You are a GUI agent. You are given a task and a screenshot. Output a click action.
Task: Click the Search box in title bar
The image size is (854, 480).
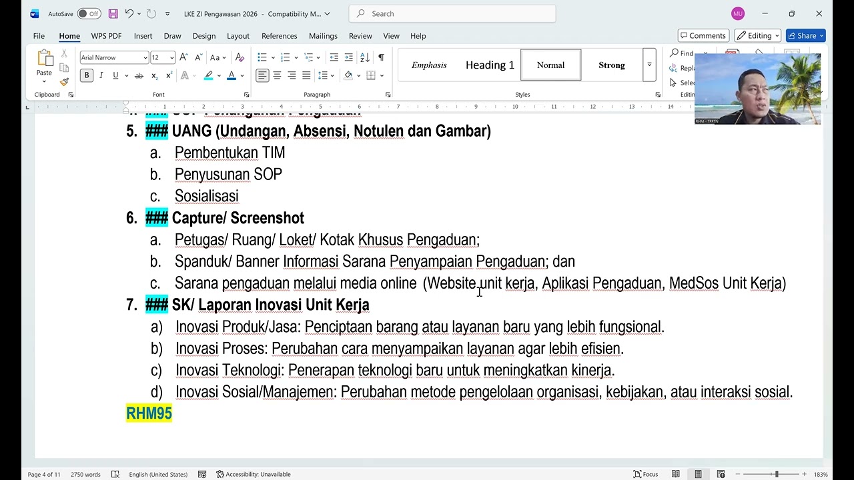point(452,13)
